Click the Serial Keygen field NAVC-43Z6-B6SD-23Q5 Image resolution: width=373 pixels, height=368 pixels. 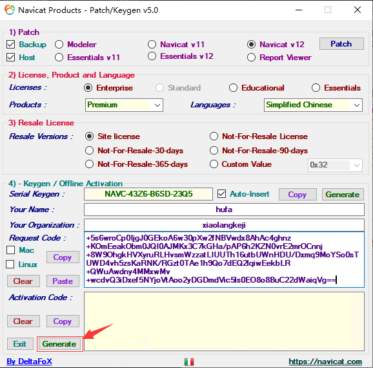pos(148,194)
